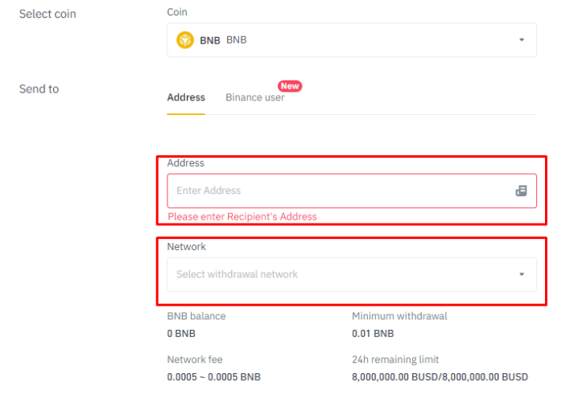Click the 'BNB balance' label
The image size is (578, 403).
tap(196, 316)
